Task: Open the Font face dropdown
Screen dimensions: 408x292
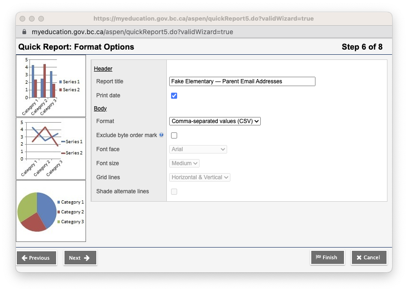Action: (198, 149)
